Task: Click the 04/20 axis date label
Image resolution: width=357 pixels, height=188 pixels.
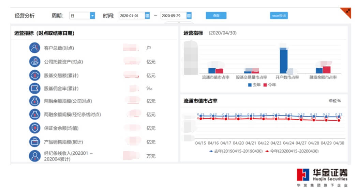Action: 238,143
